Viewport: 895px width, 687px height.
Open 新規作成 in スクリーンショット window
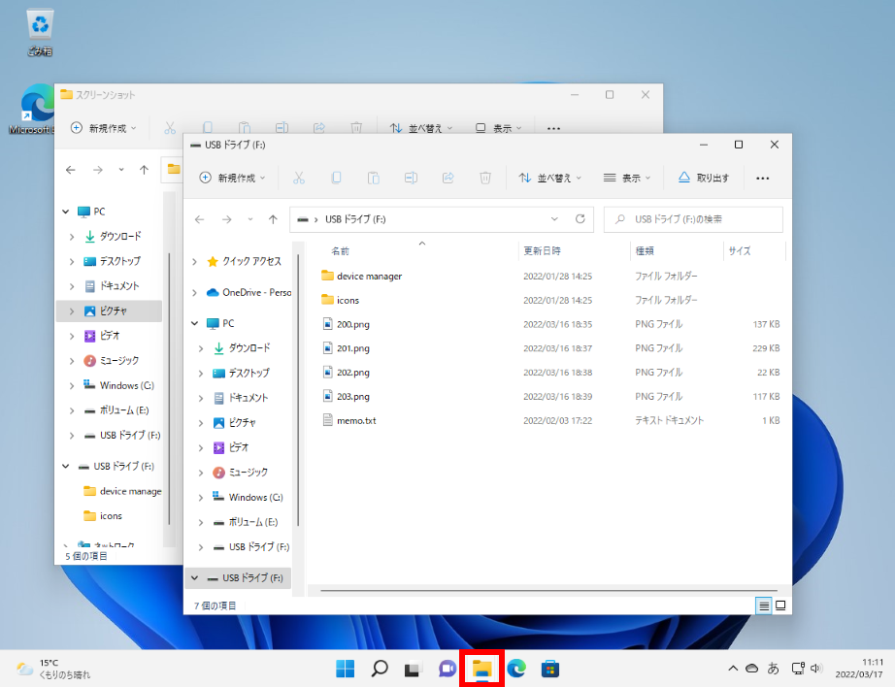(103, 128)
